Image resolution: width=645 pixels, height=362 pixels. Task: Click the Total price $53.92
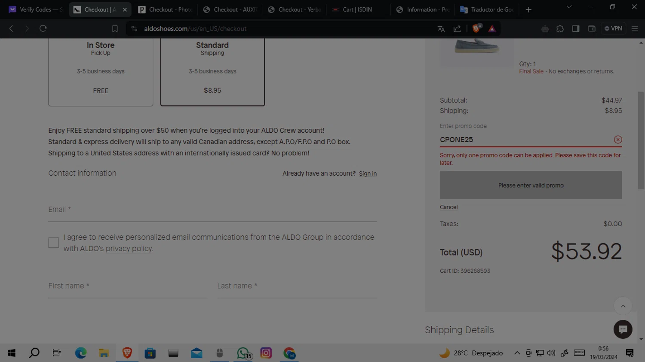tap(587, 252)
